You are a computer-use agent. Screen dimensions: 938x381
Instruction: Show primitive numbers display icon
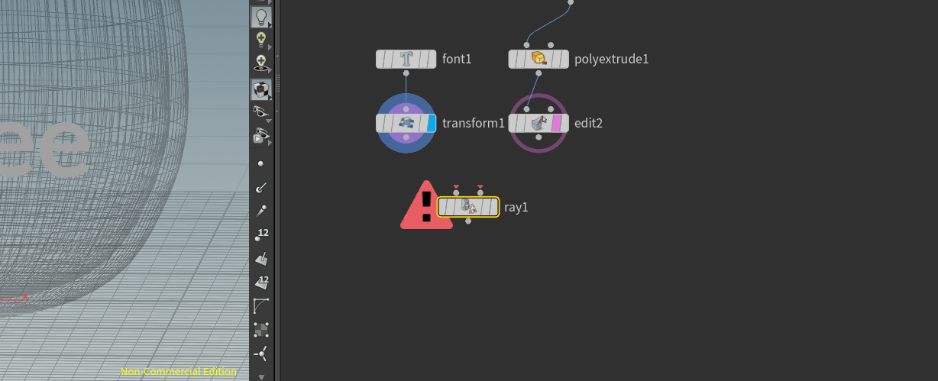[261, 283]
